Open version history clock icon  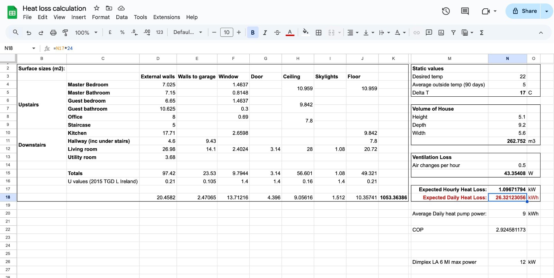tap(446, 11)
